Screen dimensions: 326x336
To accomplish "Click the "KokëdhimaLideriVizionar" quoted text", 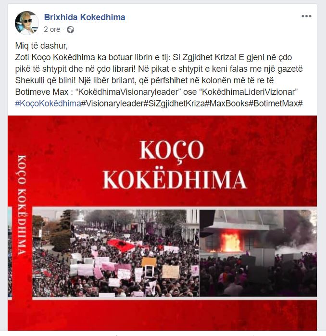I will coord(248,92).
